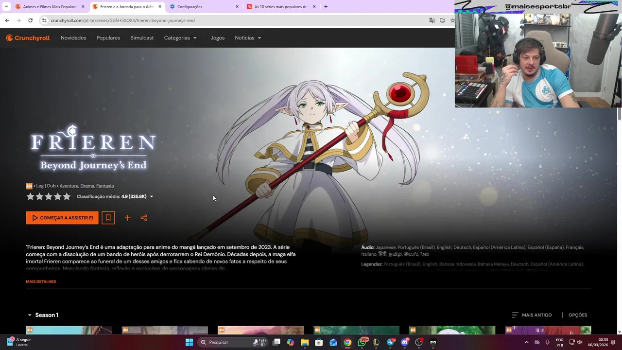Image resolution: width=622 pixels, height=350 pixels.
Task: Click the URL address bar field
Action: click(233, 20)
